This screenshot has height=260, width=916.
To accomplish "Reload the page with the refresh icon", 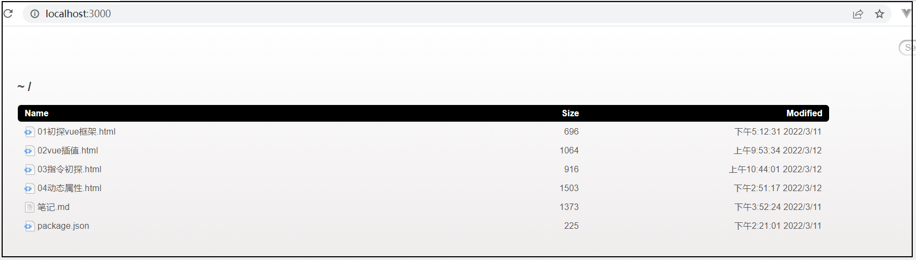I will 8,13.
